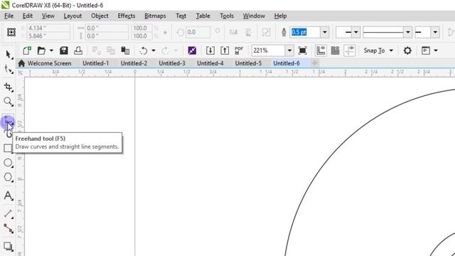Save the current document
This screenshot has width=455, height=256.
tap(63, 50)
